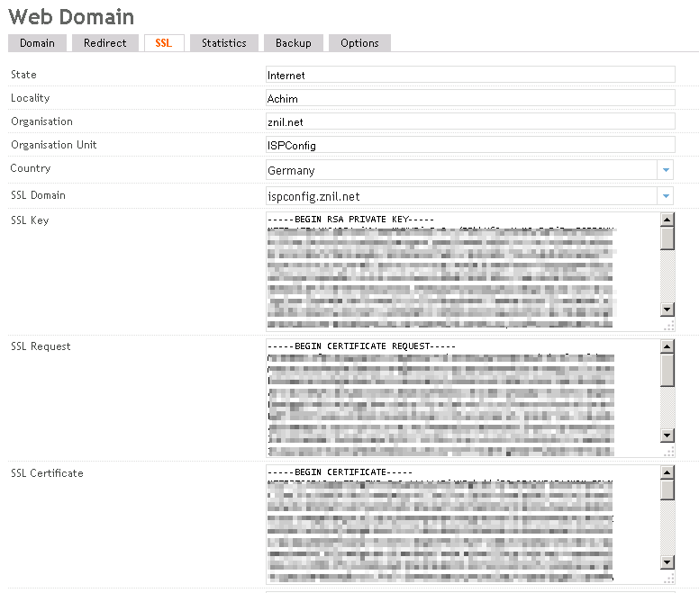699x593 pixels.
Task: Edit the Organisation Unit field
Action: [x=470, y=145]
